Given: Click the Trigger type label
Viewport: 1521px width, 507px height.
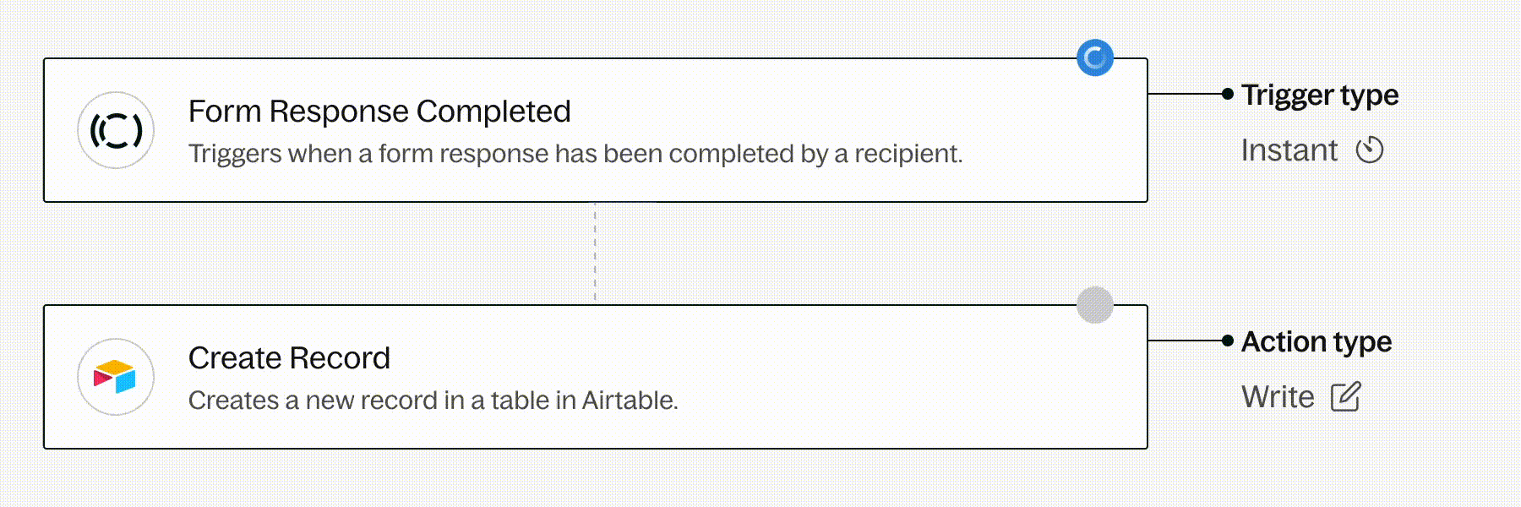Looking at the screenshot, I should click(x=1320, y=95).
